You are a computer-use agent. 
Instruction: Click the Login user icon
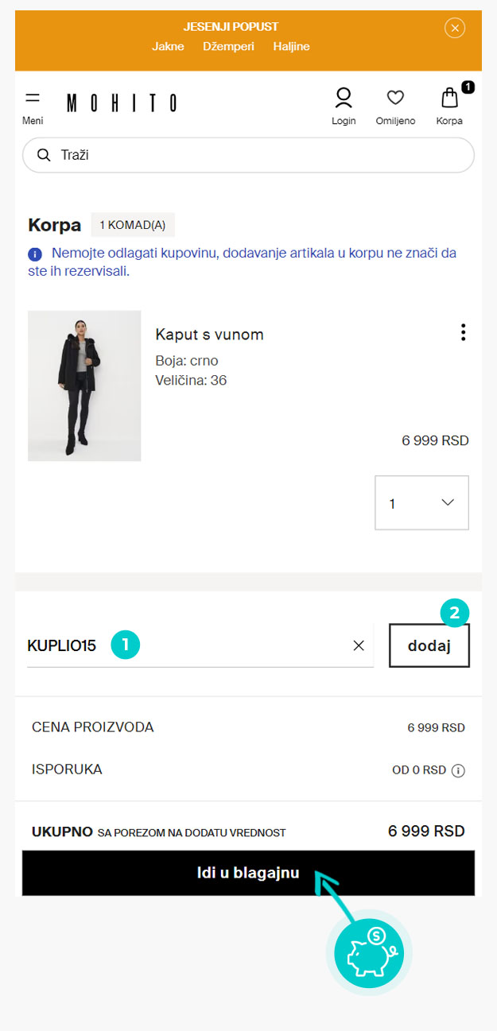(344, 99)
